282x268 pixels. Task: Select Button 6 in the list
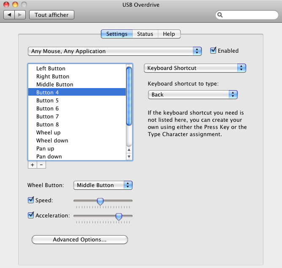(77, 108)
